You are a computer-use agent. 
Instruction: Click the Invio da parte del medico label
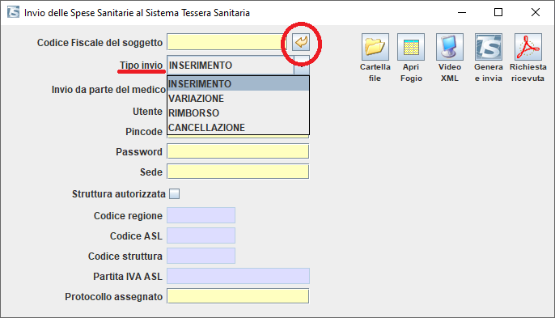tap(108, 90)
